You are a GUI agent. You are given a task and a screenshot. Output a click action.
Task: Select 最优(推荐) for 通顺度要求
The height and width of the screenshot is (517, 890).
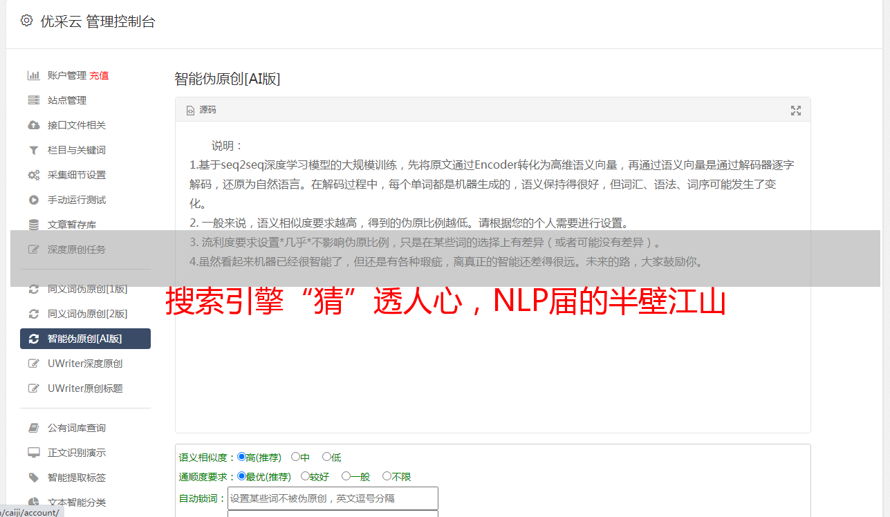point(241,476)
